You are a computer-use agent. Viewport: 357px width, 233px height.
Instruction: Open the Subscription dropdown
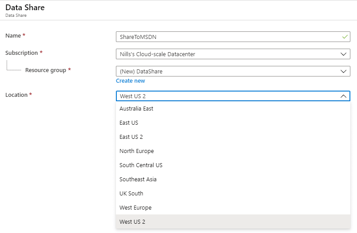coord(233,54)
